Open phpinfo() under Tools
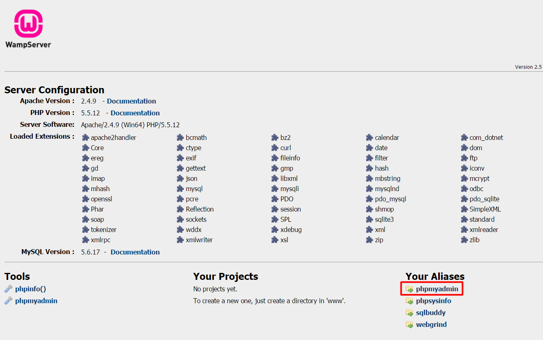This screenshot has height=340, width=543. 30,289
